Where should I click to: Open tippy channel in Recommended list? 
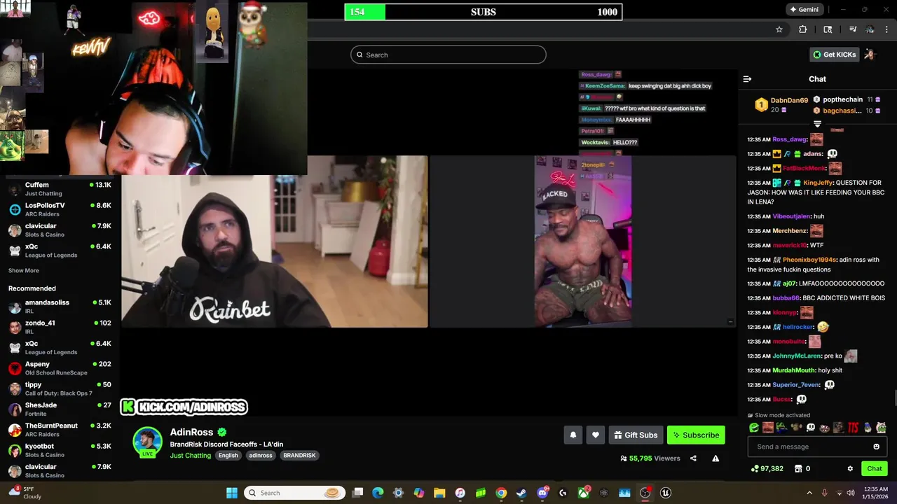pyautogui.click(x=60, y=388)
